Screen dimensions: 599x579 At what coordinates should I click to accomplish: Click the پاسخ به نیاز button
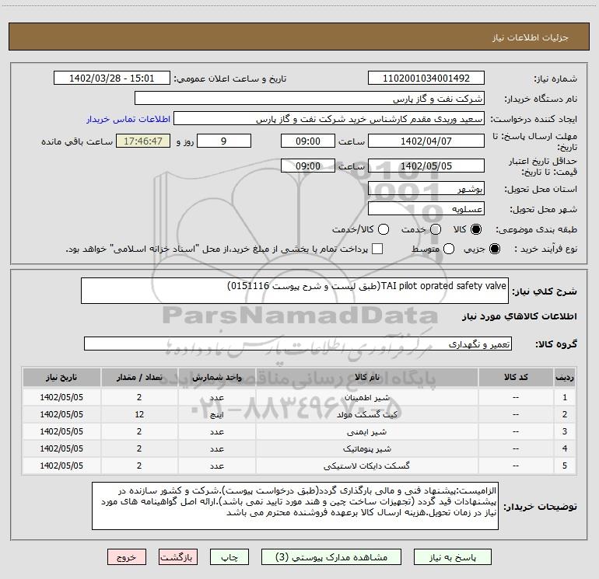tap(452, 557)
